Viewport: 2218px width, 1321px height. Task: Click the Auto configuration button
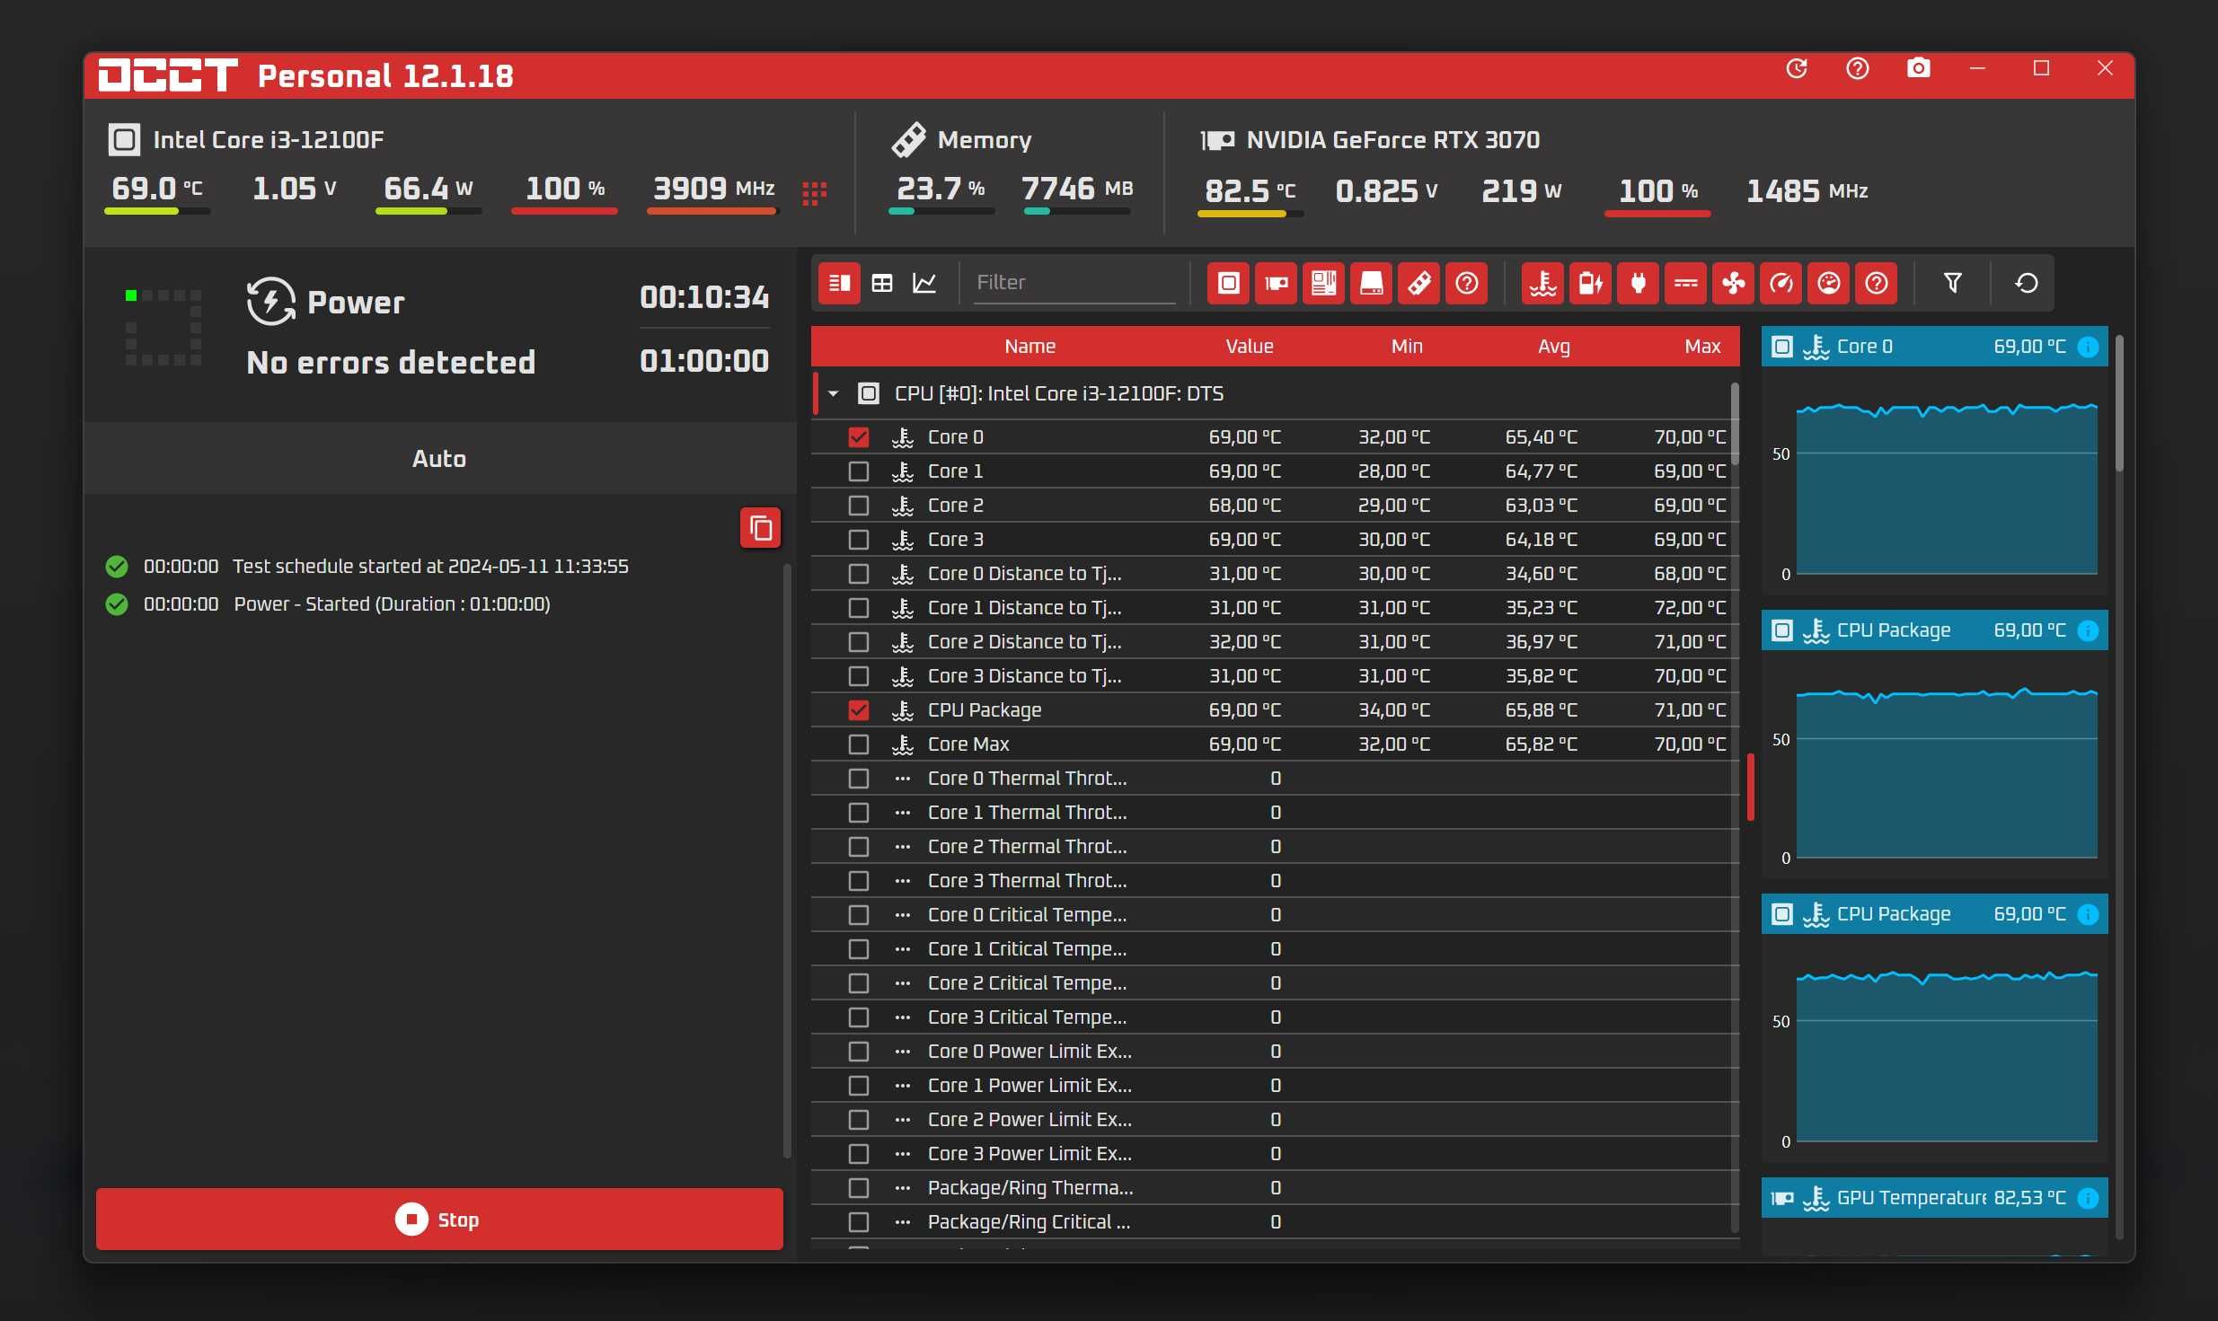(439, 458)
